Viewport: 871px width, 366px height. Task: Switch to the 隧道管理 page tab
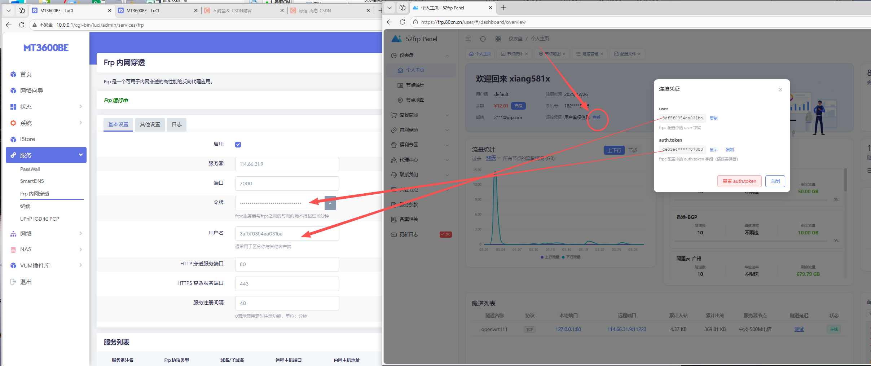click(590, 54)
